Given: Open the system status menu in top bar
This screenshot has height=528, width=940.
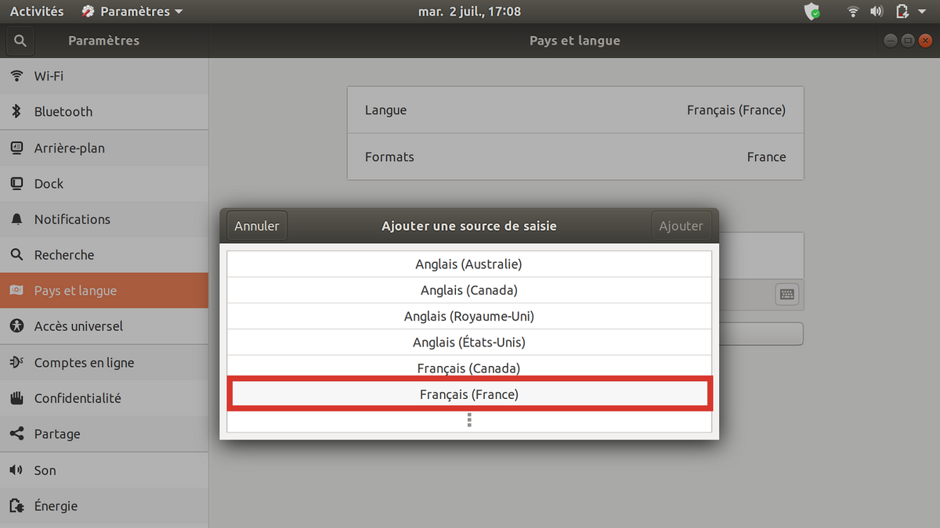Looking at the screenshot, I should click(x=920, y=12).
